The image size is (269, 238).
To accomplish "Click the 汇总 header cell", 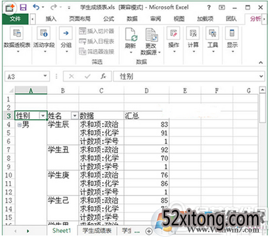I will [x=146, y=116].
